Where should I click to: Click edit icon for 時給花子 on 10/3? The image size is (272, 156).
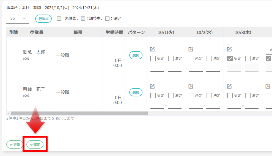[x=229, y=87]
